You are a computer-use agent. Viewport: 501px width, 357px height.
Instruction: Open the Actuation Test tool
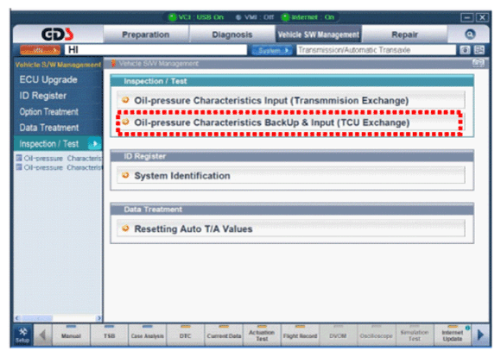(x=262, y=335)
